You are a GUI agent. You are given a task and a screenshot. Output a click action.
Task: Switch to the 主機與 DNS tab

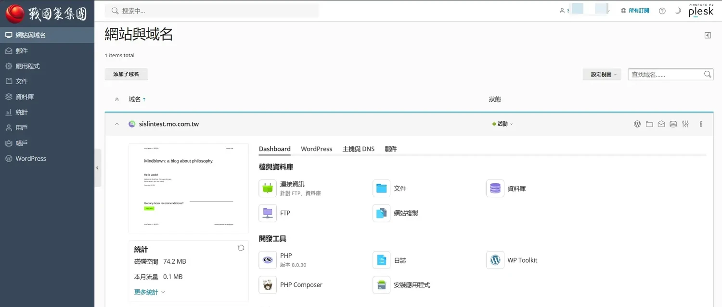[359, 149]
